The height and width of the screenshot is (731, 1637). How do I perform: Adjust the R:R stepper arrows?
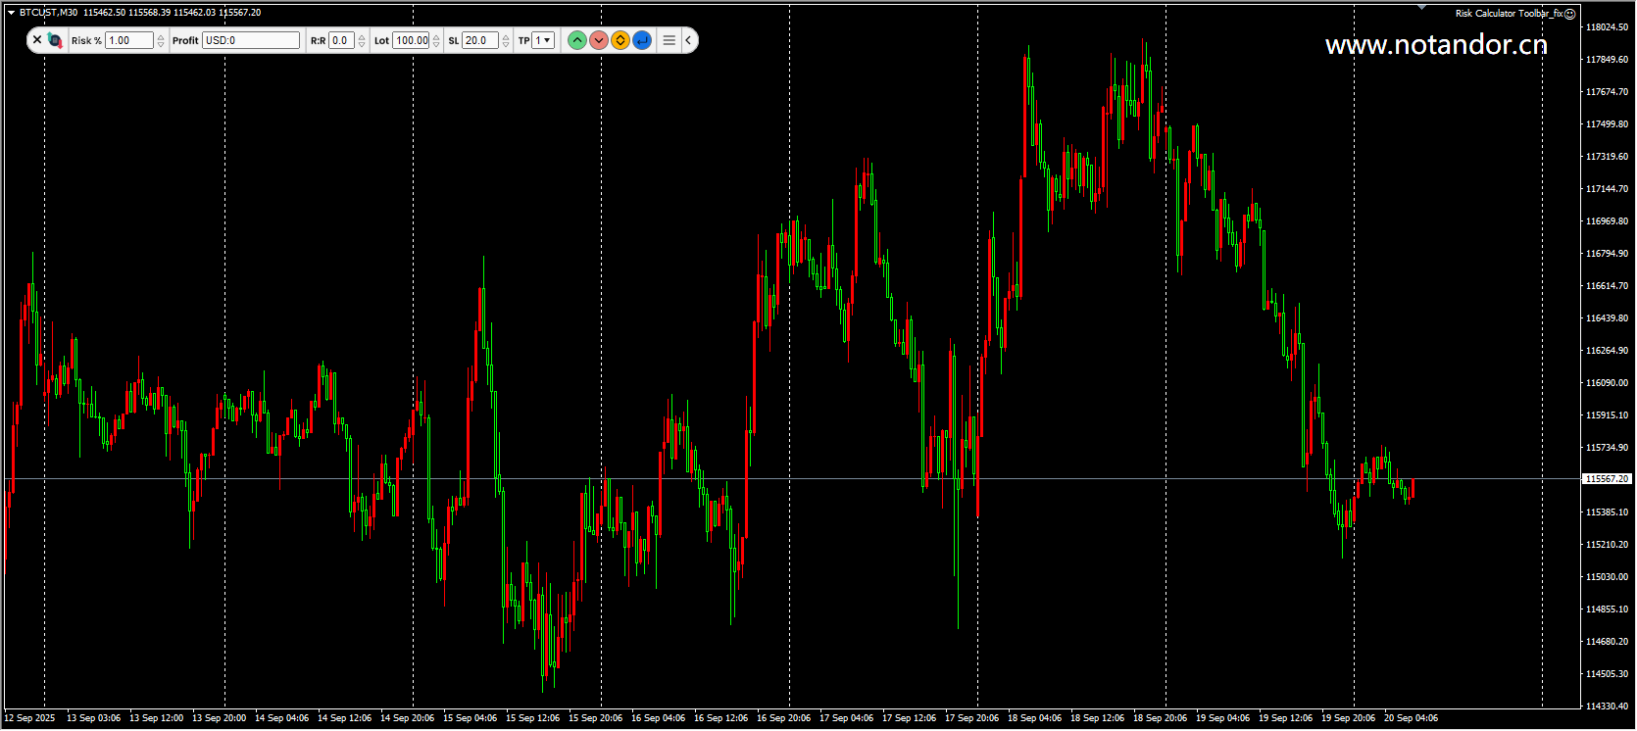coord(362,40)
